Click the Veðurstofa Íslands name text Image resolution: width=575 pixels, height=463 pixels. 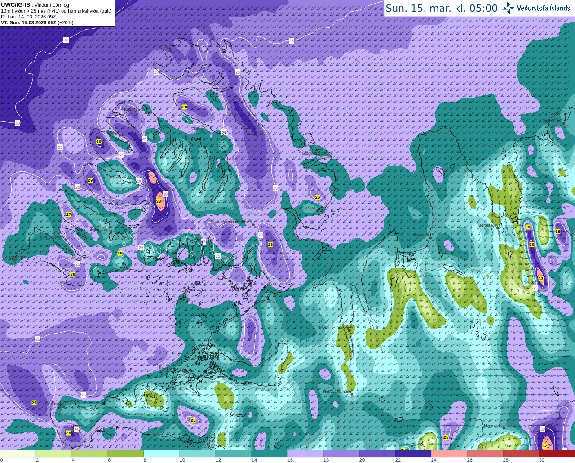pos(544,8)
